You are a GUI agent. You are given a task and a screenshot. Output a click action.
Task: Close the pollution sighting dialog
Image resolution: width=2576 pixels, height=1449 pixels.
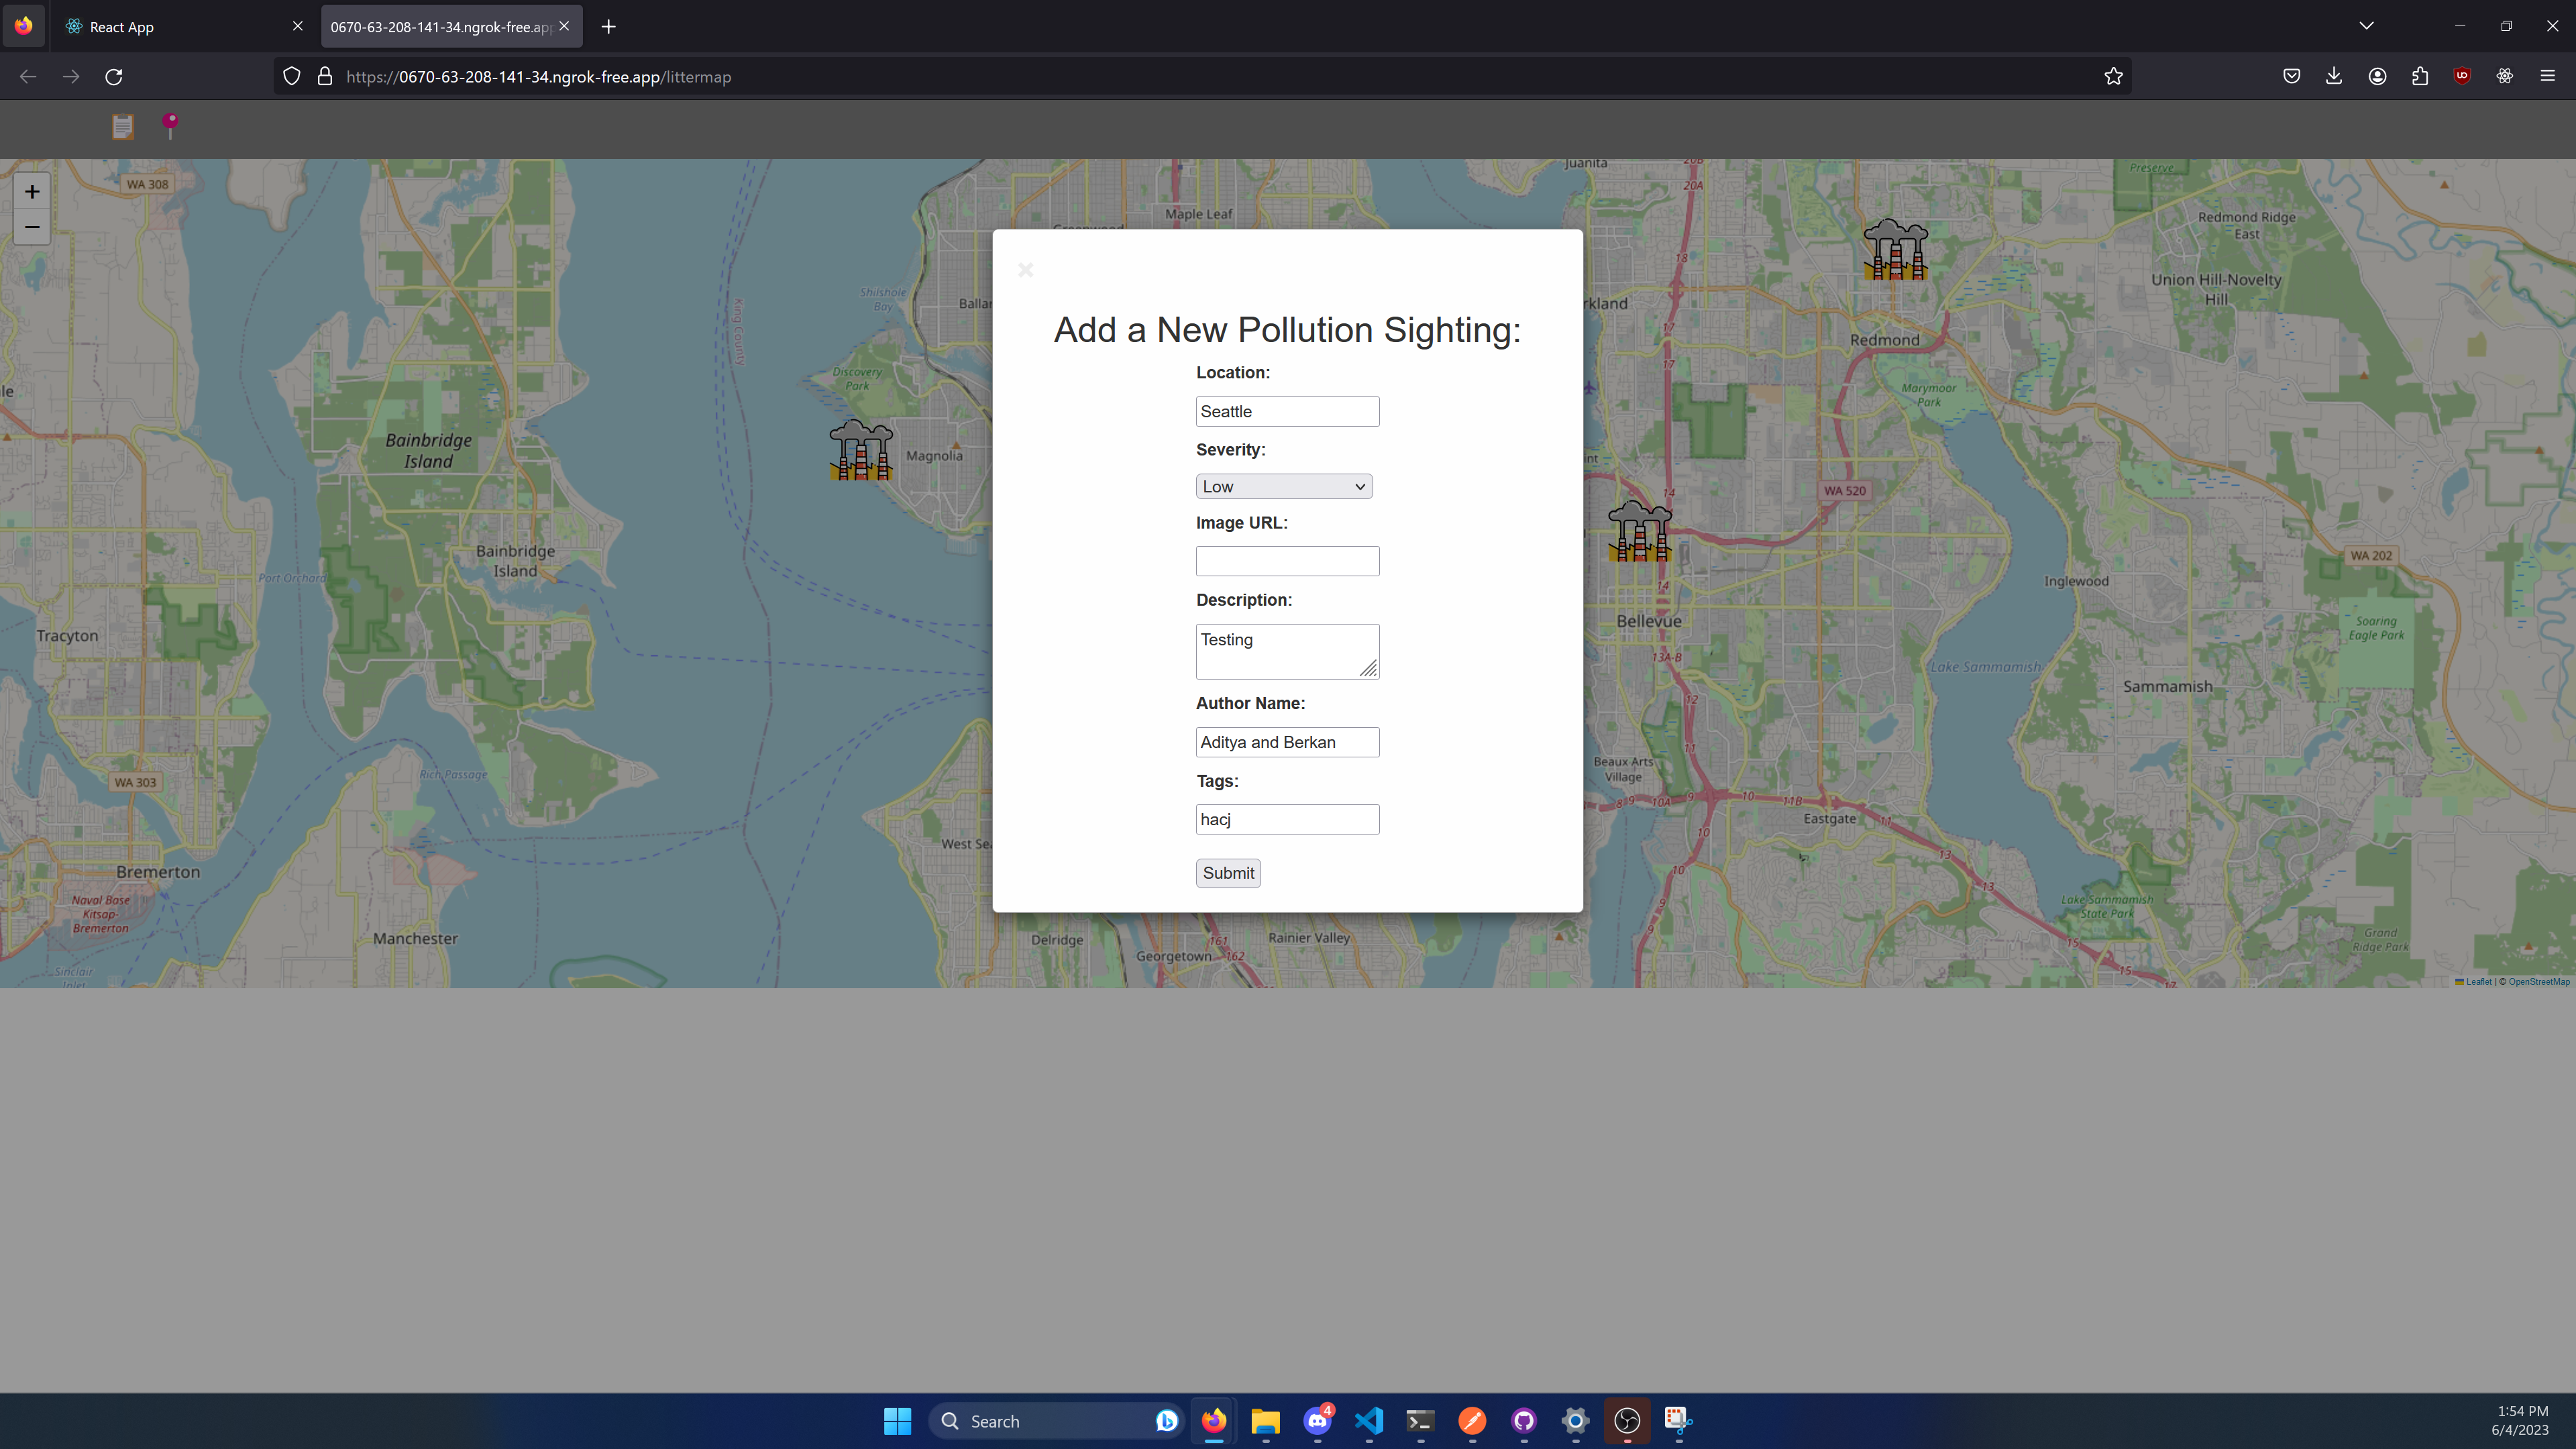pos(1025,270)
